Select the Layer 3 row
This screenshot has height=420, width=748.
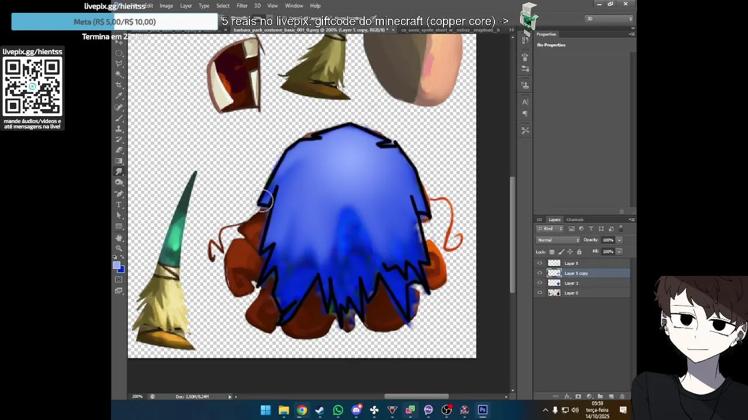tap(582, 283)
